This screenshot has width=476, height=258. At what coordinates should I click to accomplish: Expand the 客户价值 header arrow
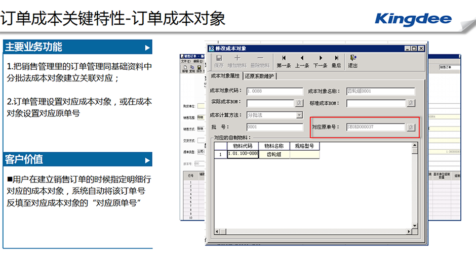pos(147,160)
